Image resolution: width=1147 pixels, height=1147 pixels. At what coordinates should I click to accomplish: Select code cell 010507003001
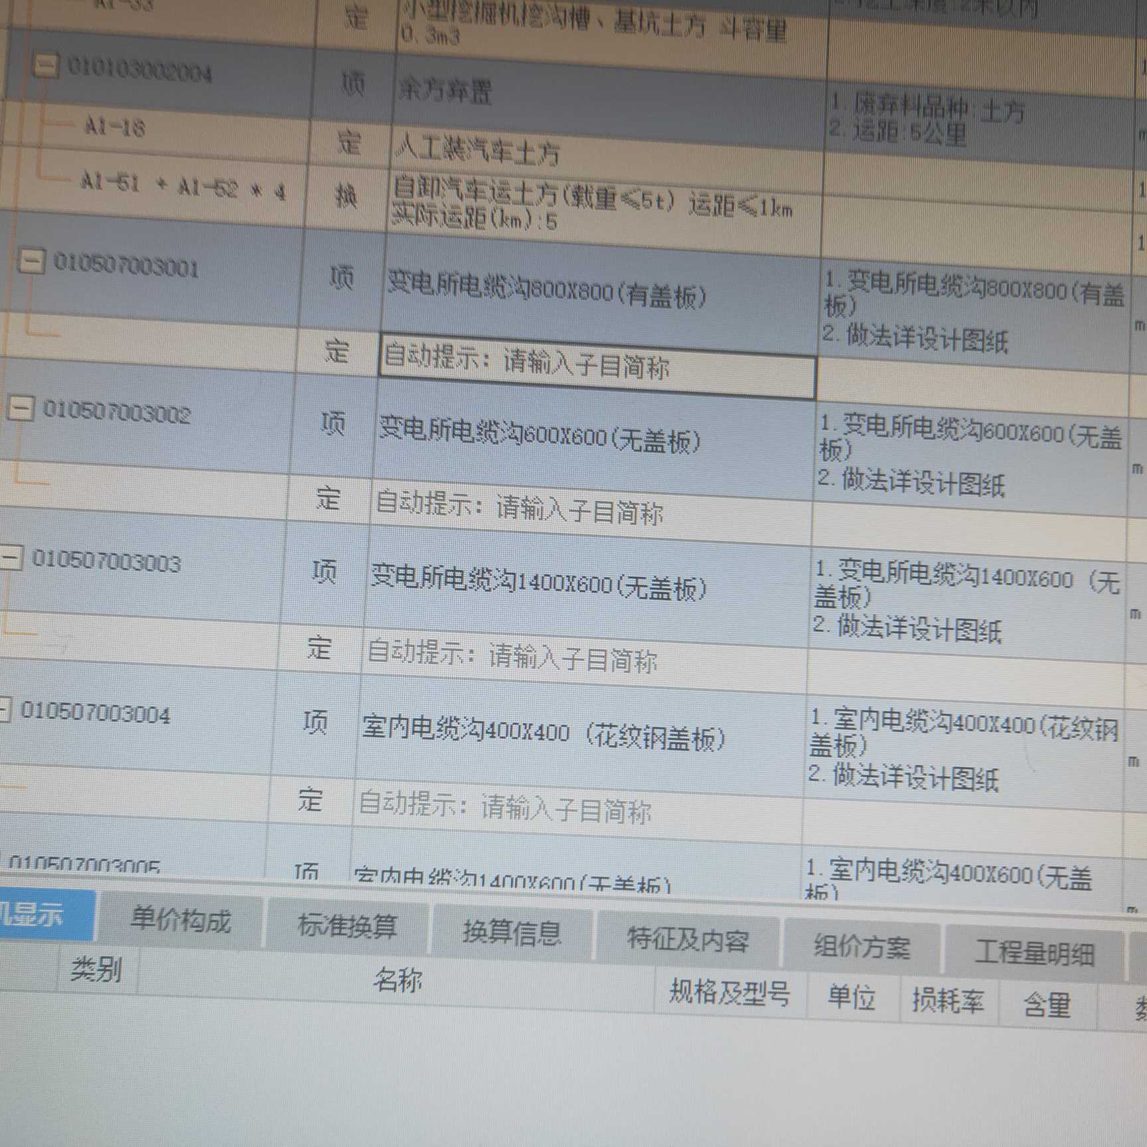[x=126, y=266]
